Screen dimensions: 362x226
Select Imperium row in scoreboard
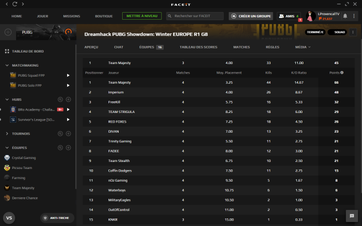pos(219,92)
